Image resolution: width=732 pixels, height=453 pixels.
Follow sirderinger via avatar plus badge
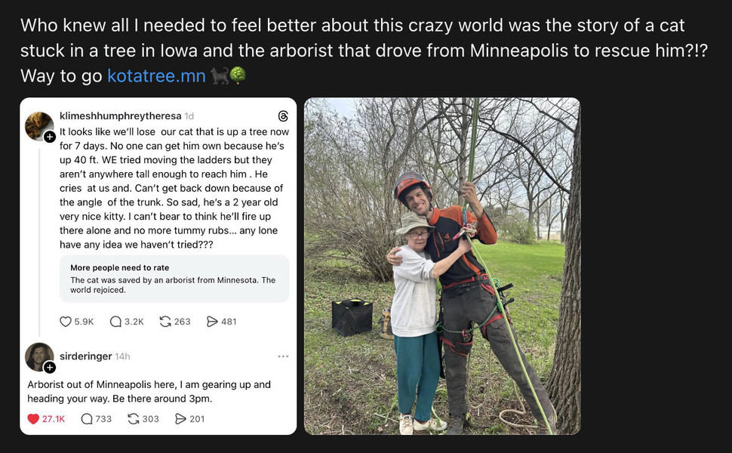(49, 368)
